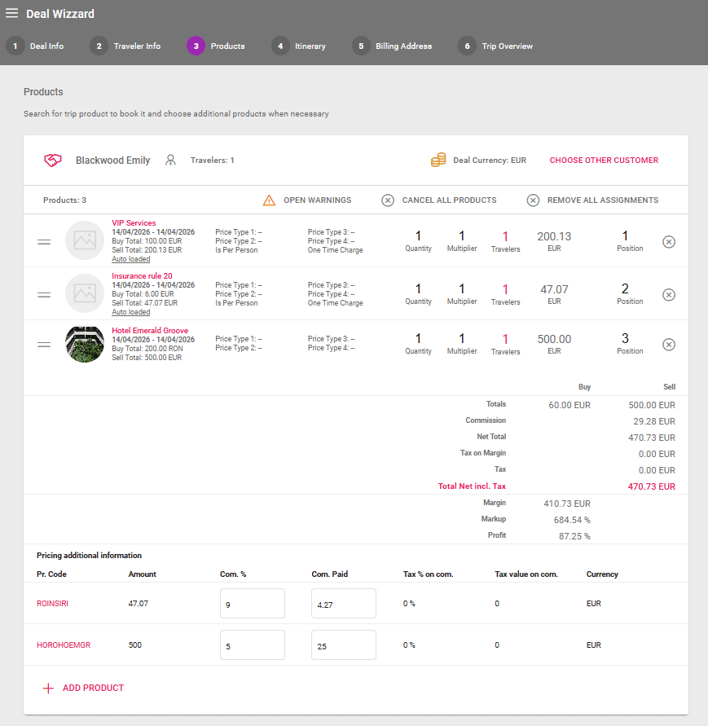This screenshot has height=726, width=708.
Task: Click the deal currency coins icon
Action: coord(438,161)
